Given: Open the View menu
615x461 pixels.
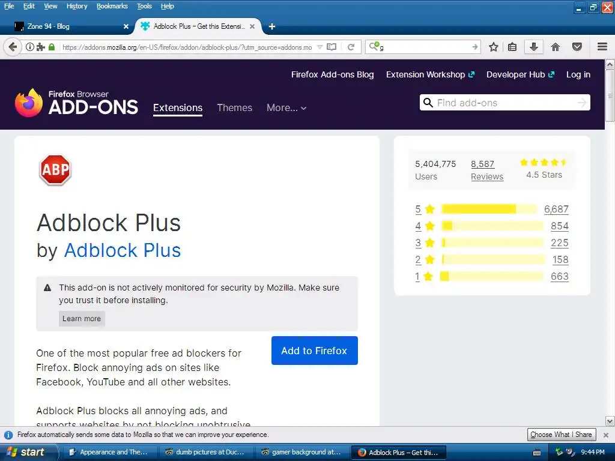Looking at the screenshot, I should (x=50, y=6).
